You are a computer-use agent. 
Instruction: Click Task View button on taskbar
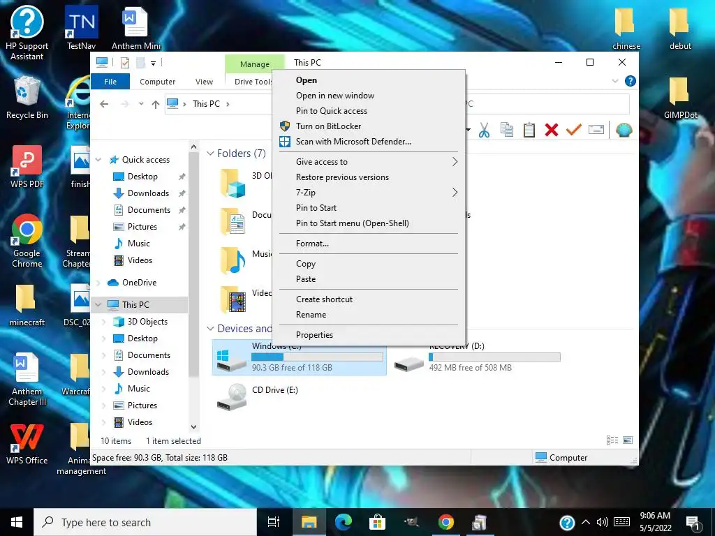274,522
